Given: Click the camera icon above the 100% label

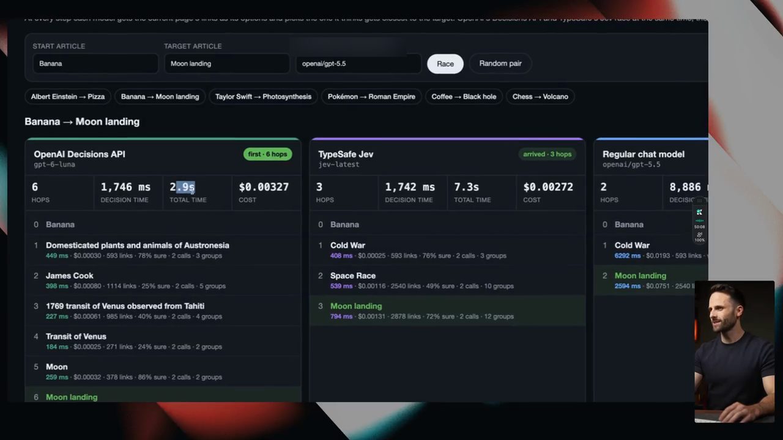Looking at the screenshot, I should pyautogui.click(x=699, y=234).
